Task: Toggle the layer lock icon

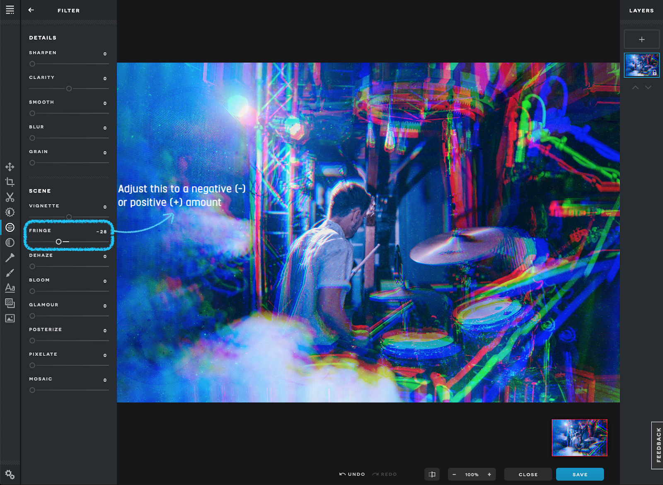Action: (x=654, y=73)
